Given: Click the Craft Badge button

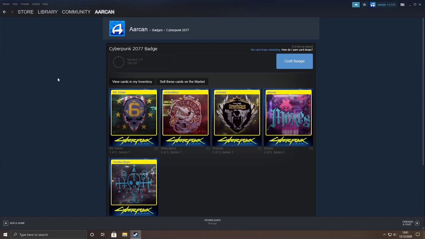Looking at the screenshot, I should click(295, 61).
